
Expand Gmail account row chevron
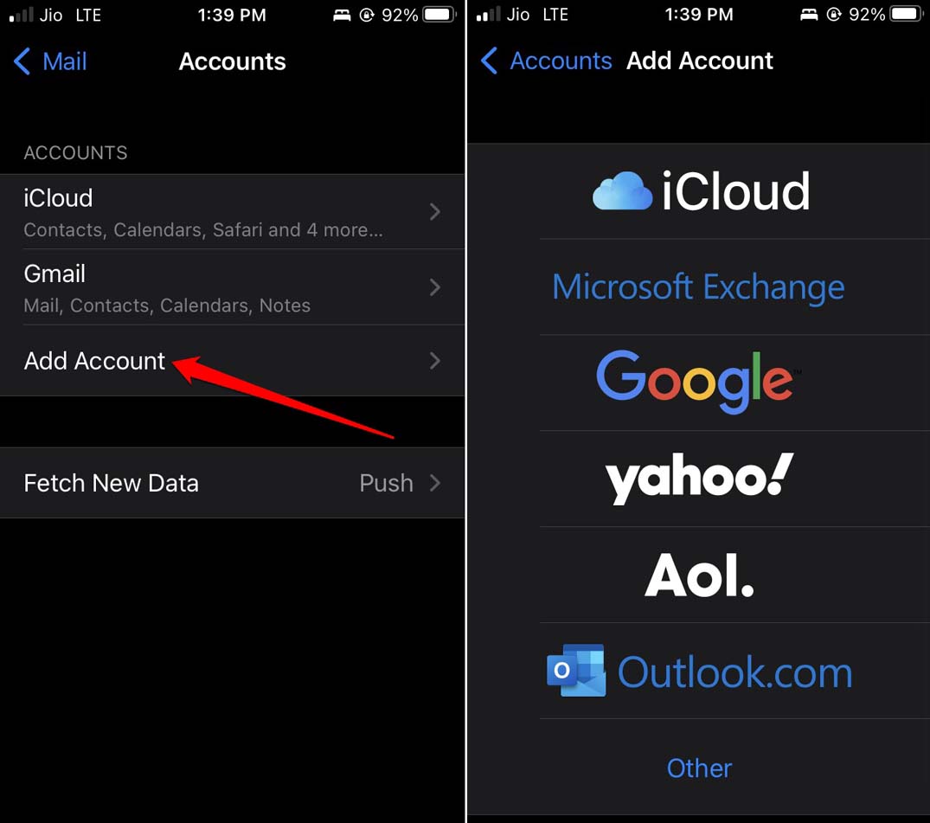pos(435,288)
